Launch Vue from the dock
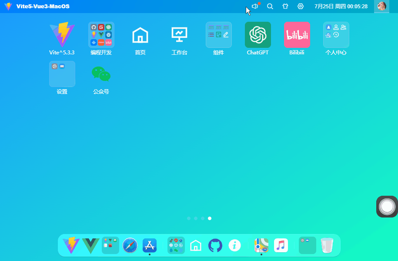Viewport: 398px width, 261px height. pyautogui.click(x=91, y=245)
